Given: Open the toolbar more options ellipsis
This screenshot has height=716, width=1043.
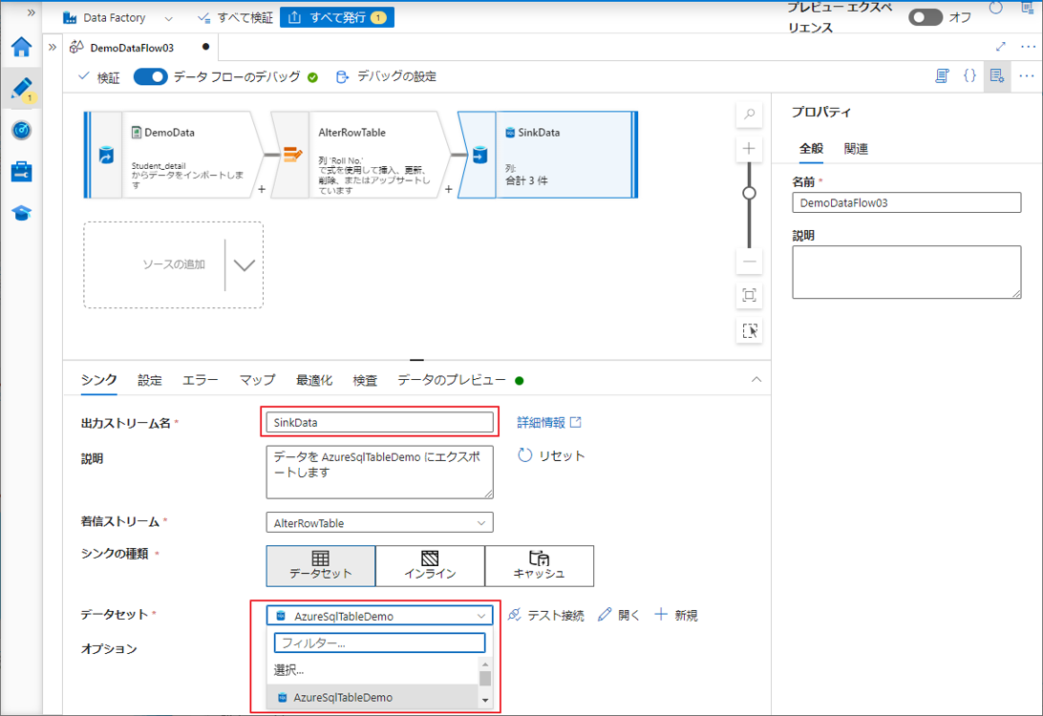Looking at the screenshot, I should (x=1027, y=75).
